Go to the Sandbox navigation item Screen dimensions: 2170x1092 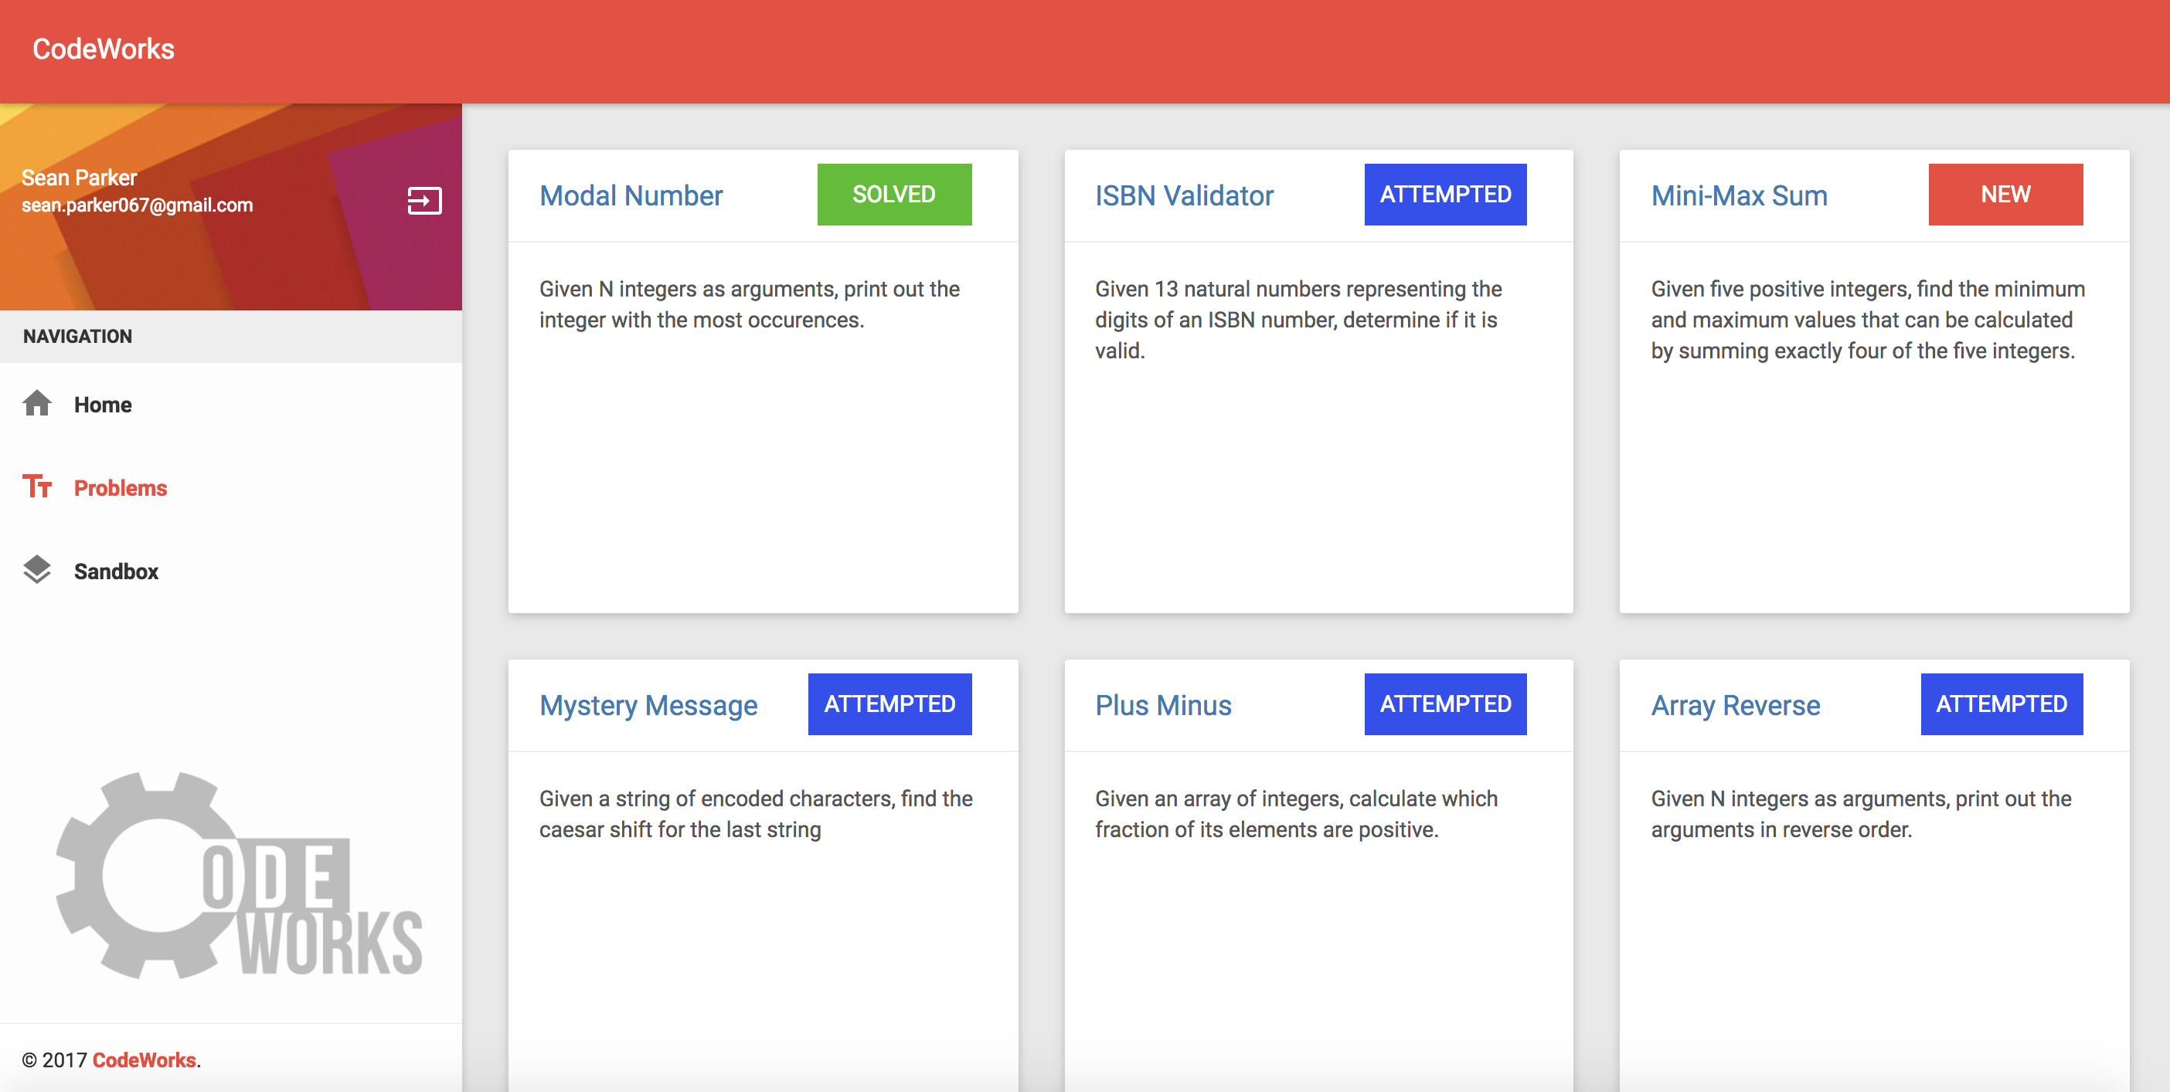click(115, 571)
